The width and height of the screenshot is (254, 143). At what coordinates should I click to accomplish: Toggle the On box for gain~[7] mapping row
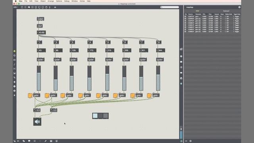[x=185, y=32]
